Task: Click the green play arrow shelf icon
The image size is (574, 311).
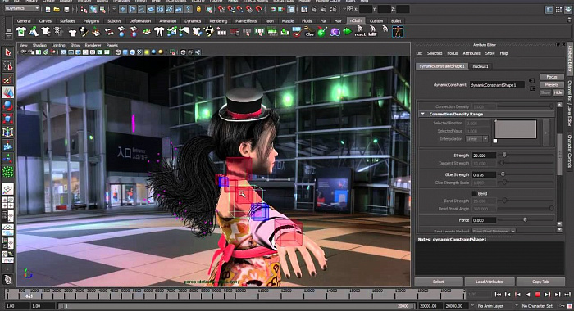Action: pyautogui.click(x=347, y=32)
